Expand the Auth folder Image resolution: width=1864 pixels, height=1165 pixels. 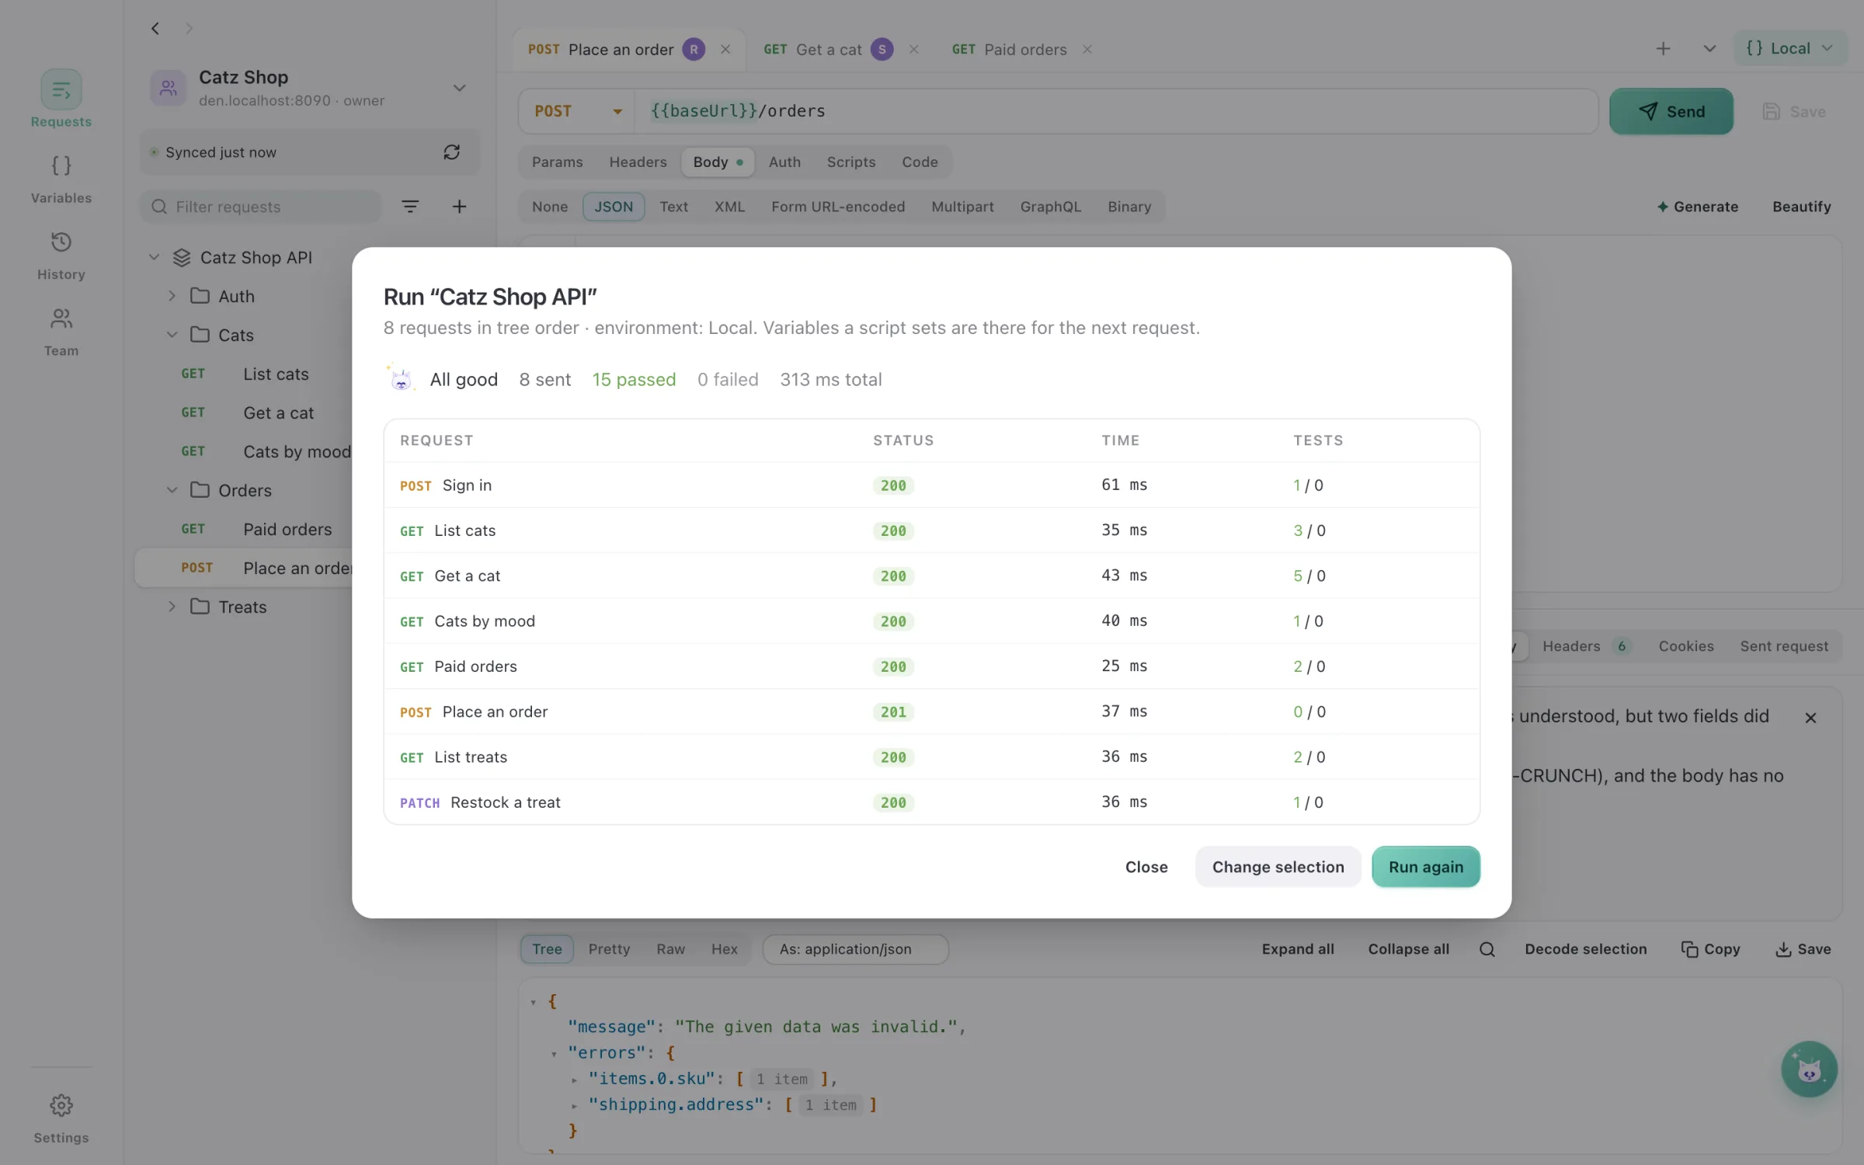[x=172, y=296]
